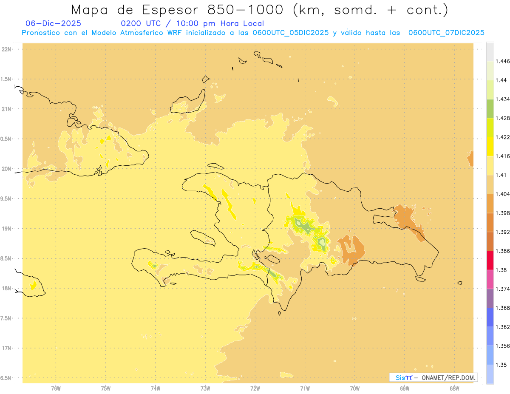Click the '73W' longitude label

coord(205,388)
